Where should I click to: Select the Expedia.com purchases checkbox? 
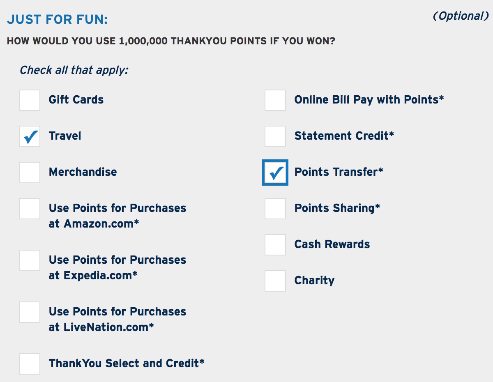tap(30, 260)
